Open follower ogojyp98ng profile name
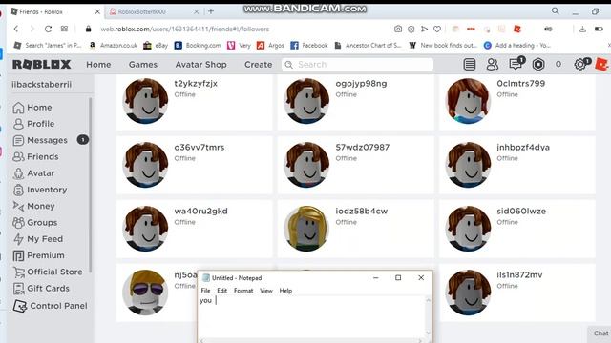Screen dimensions: 611x343 pos(361,83)
